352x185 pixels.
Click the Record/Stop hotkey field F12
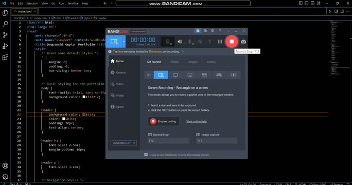[x=169, y=141]
